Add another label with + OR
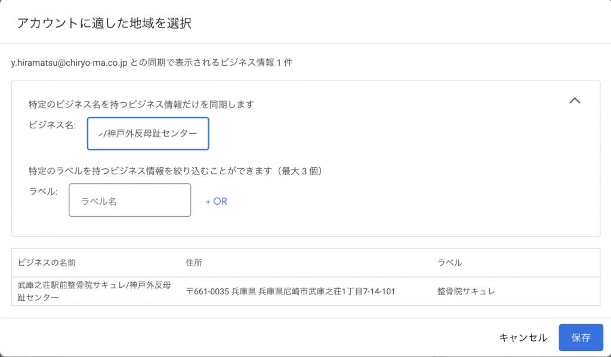The width and height of the screenshot is (611, 357). 216,201
